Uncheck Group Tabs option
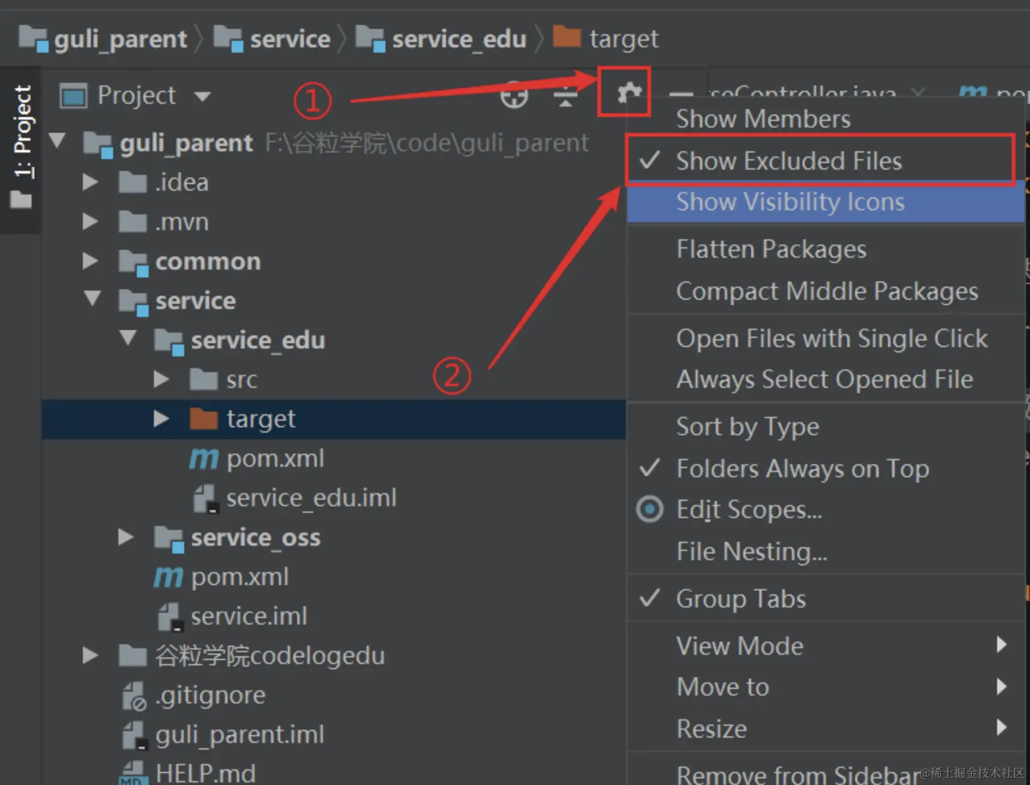 740,598
